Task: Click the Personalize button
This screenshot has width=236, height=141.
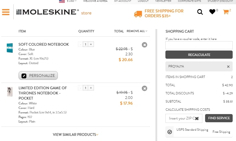Action: pos(38,75)
